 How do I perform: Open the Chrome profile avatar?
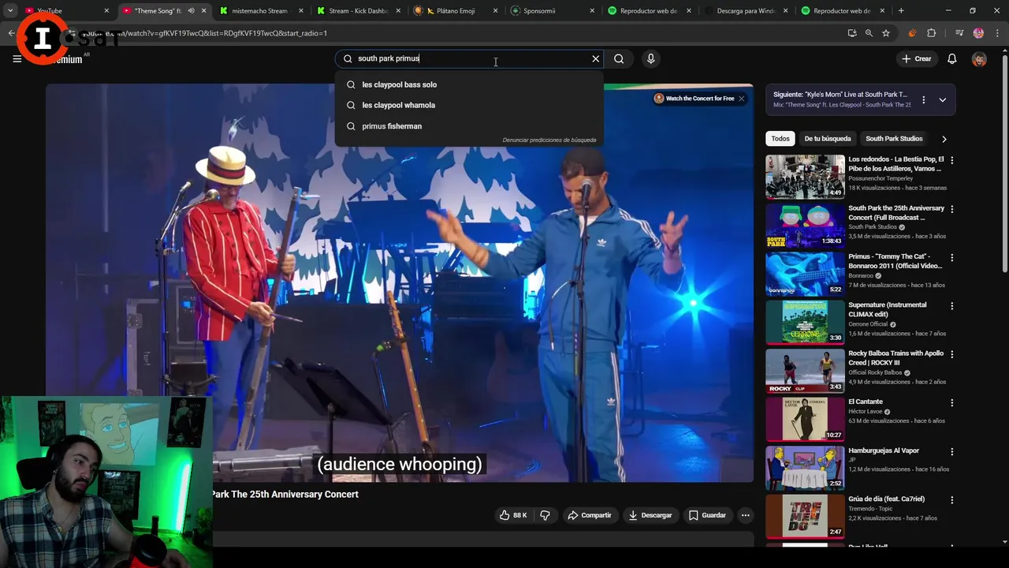coord(978,33)
